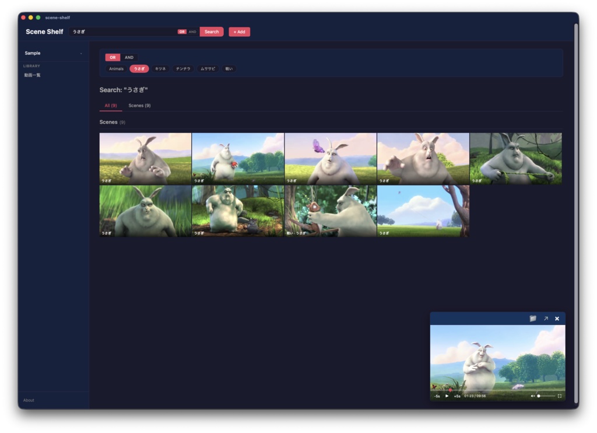Toggle OR mode in the top search bar
The image size is (597, 433).
(x=182, y=32)
